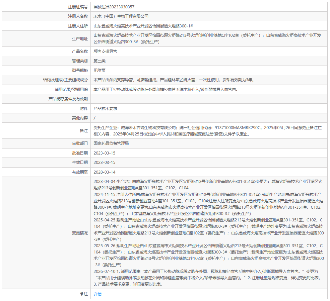Click the 产品名称 label

pyautogui.click(x=80, y=52)
